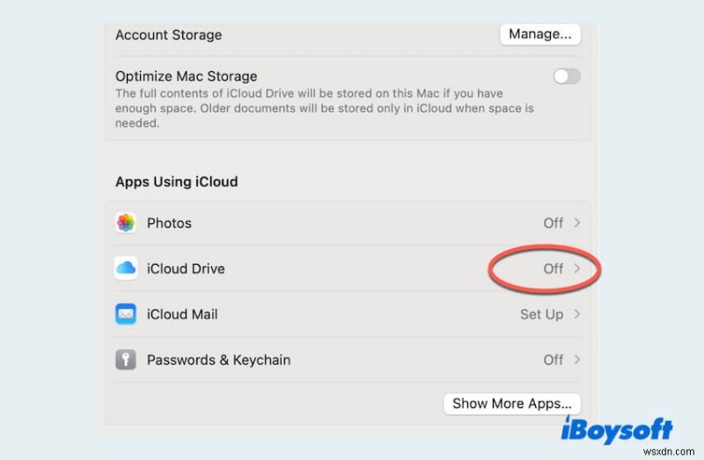Click the Passwords & Keychain key icon
The height and width of the screenshot is (460, 704).
click(x=126, y=360)
